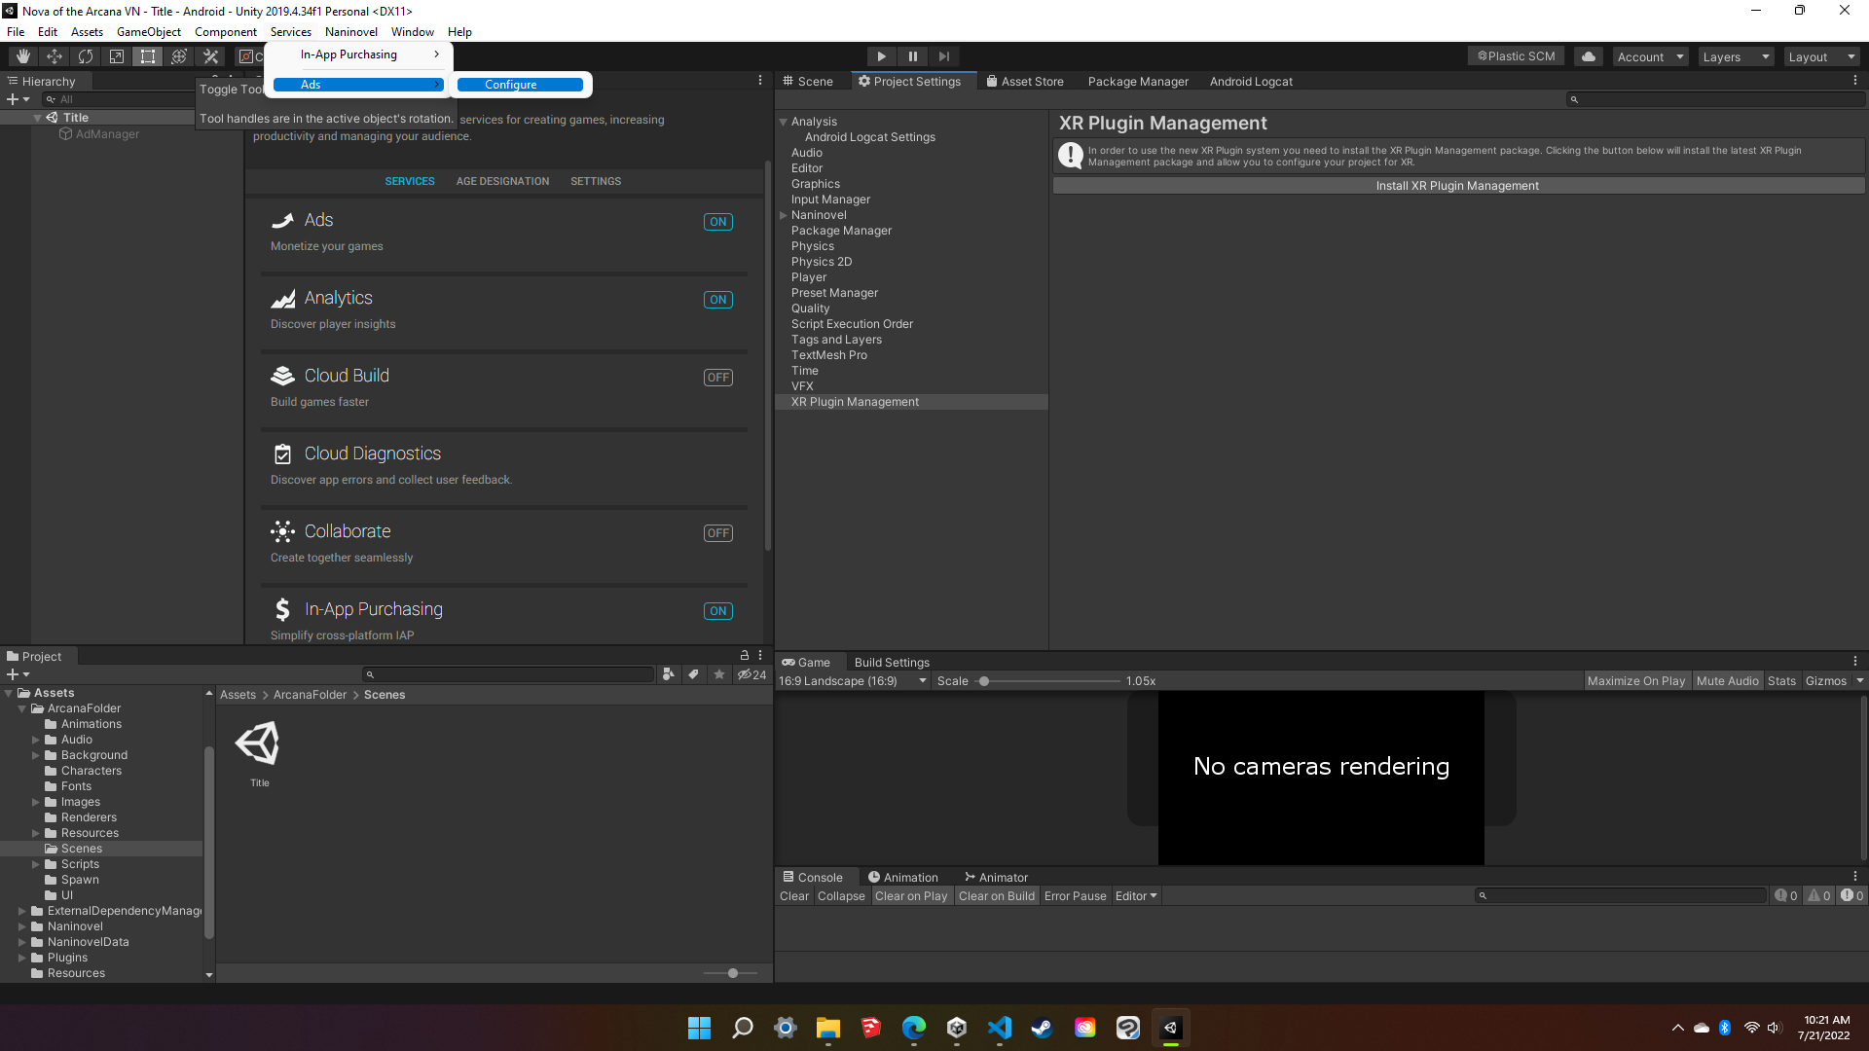Adjust the Game view Scale slider

pyautogui.click(x=984, y=681)
